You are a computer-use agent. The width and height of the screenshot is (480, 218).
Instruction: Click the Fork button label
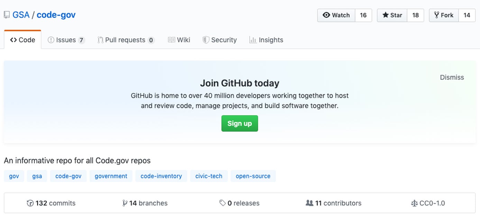coord(444,15)
